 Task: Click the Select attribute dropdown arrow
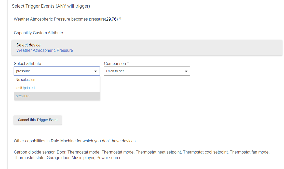[96, 71]
